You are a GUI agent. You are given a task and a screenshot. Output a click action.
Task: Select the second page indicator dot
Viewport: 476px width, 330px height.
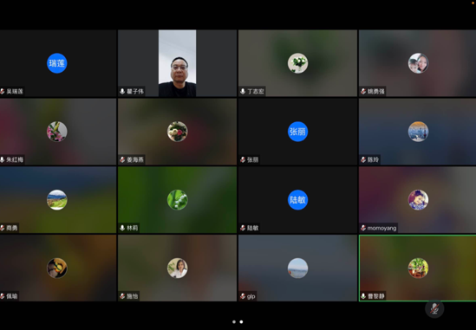241,322
